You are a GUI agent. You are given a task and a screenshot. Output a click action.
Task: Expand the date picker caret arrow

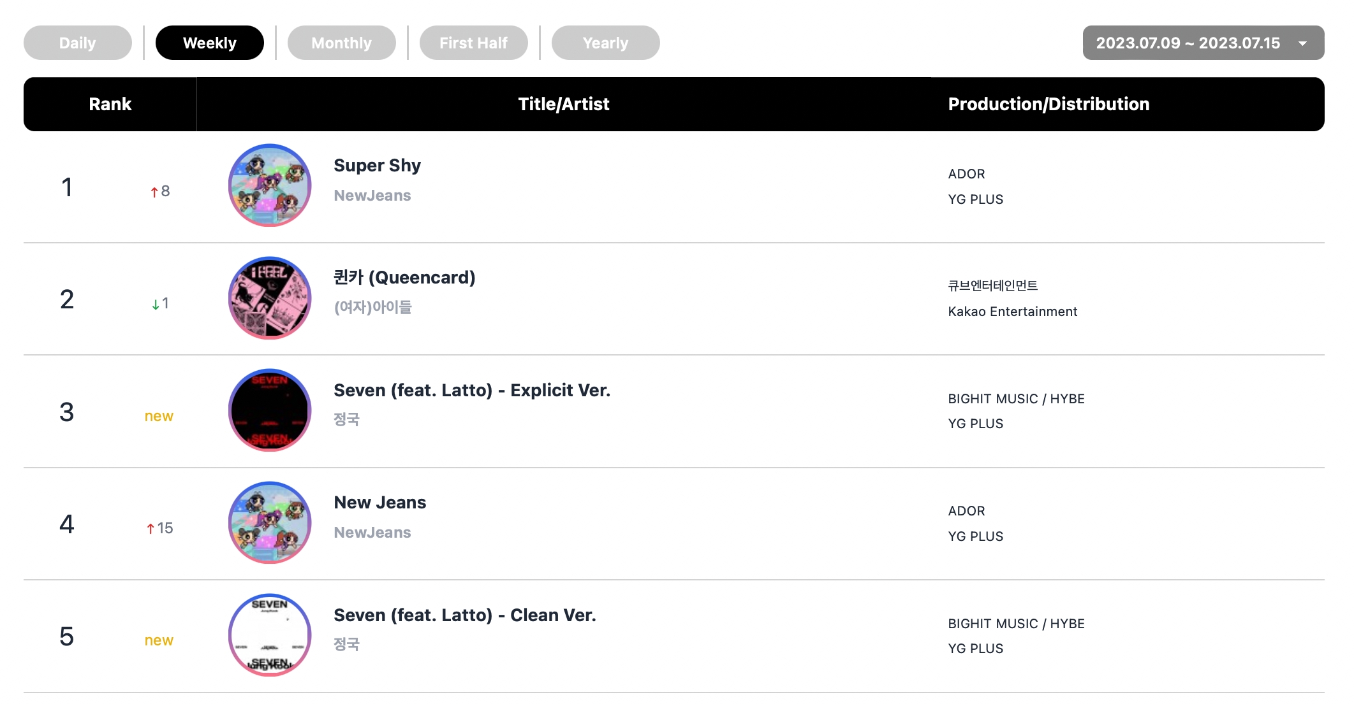(x=1302, y=43)
